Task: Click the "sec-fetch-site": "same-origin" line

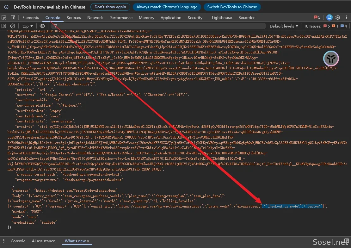Action: click(45, 121)
